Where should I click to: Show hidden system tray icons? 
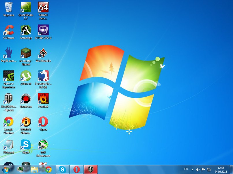(x=193, y=169)
